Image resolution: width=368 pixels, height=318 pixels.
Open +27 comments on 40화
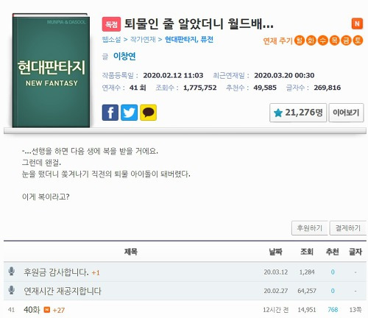coord(59,310)
